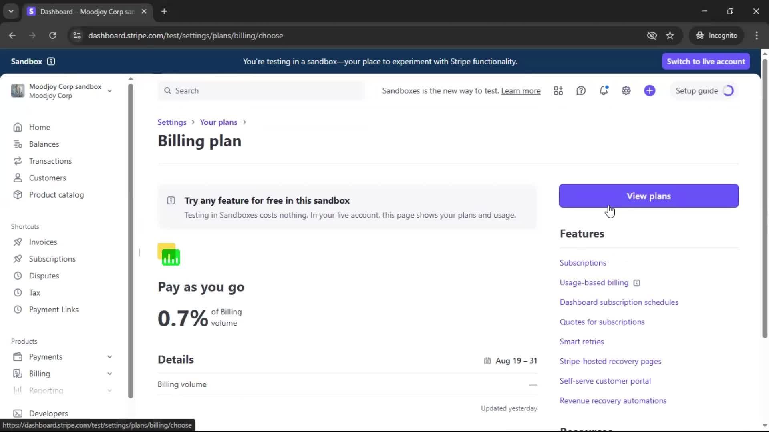
Task: Click the blue plus create icon
Action: click(x=650, y=91)
